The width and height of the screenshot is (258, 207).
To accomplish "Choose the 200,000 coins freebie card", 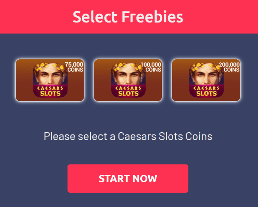I will point(206,80).
